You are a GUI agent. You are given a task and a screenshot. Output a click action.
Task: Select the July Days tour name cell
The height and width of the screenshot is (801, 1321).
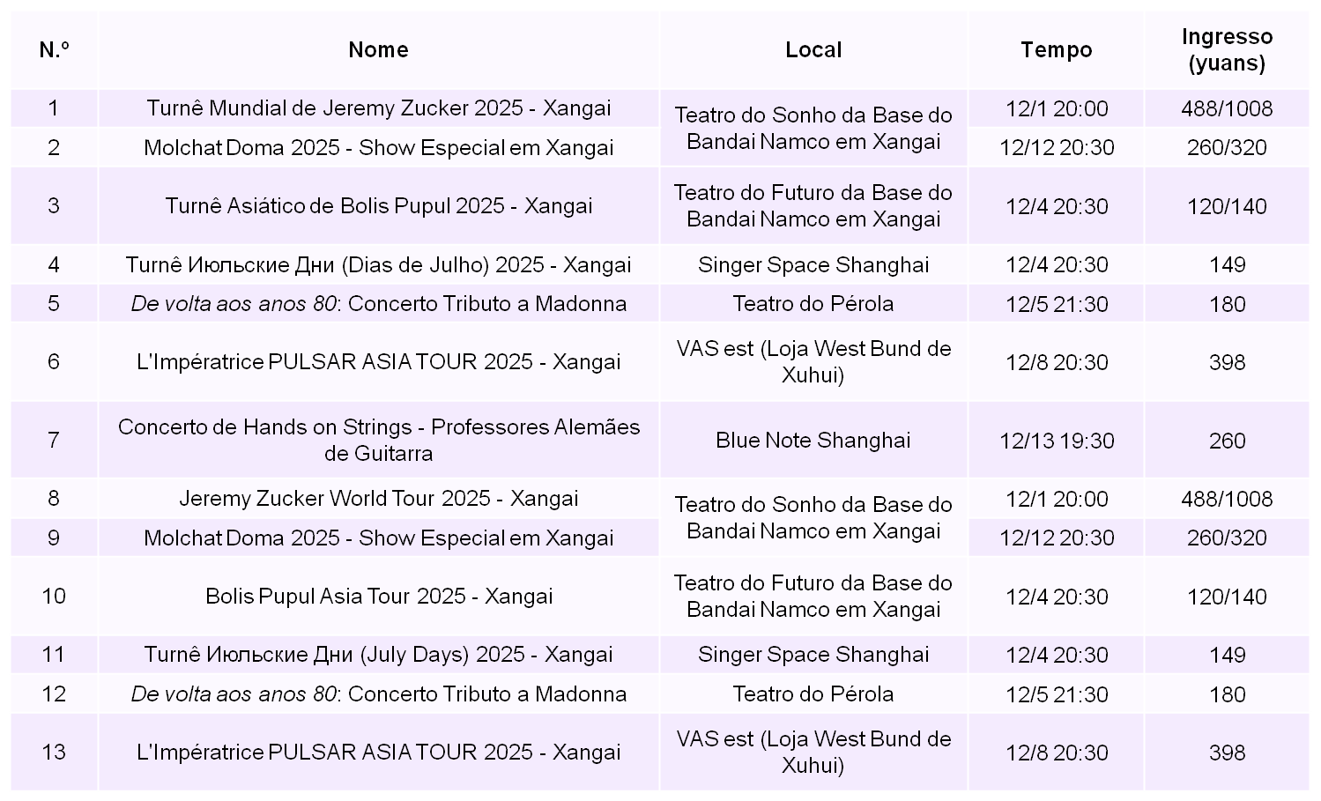tap(378, 655)
